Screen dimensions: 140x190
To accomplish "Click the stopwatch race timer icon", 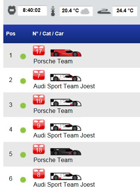I will click(12, 10).
